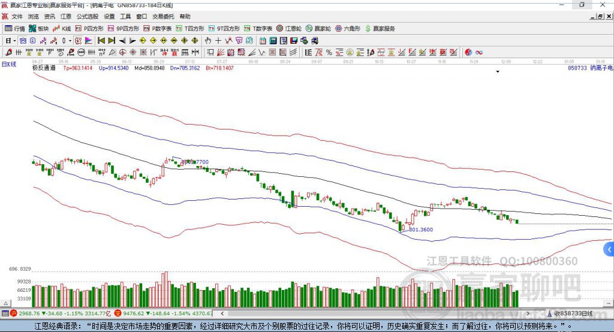Select the hand pan tool
The width and height of the screenshot is (614, 332).
(208, 40)
